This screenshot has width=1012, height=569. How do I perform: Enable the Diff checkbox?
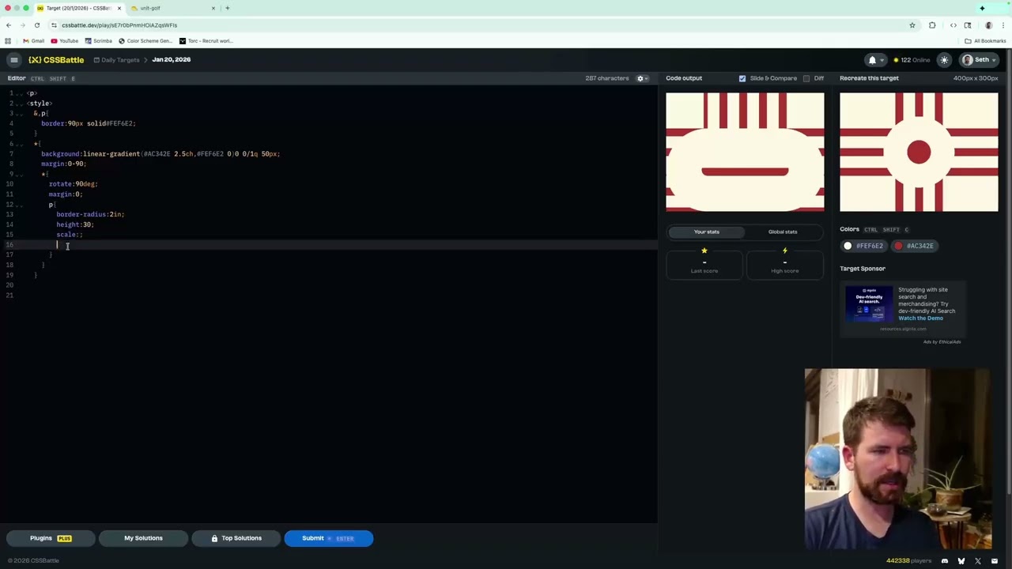pos(806,78)
